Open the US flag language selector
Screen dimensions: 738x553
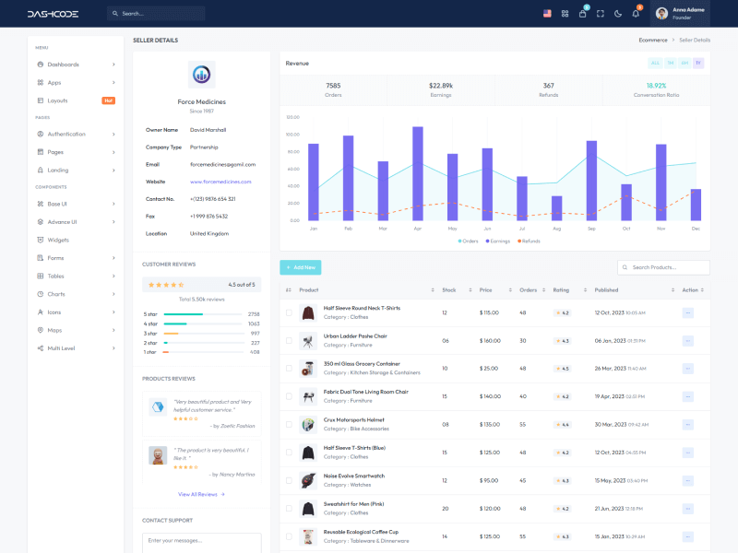click(547, 13)
